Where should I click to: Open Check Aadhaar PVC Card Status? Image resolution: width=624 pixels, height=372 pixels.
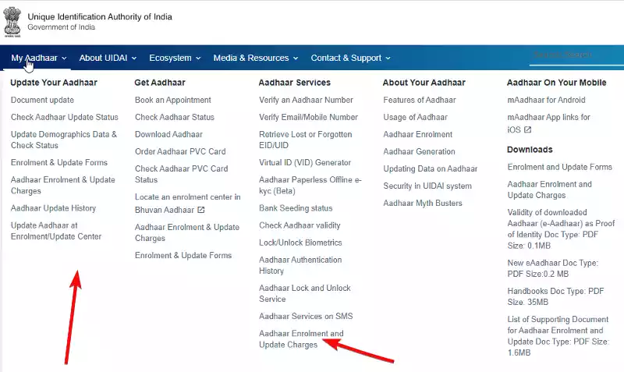tap(182, 174)
